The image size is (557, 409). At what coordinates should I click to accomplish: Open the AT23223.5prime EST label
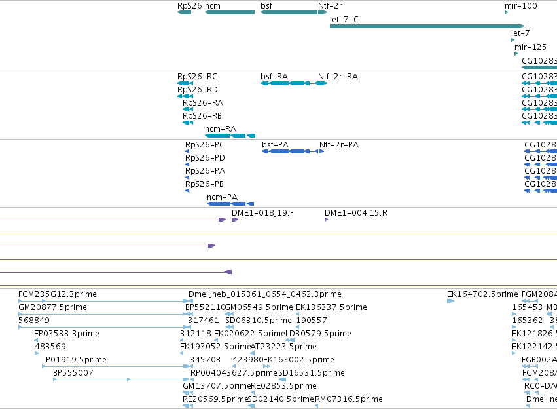[283, 347]
